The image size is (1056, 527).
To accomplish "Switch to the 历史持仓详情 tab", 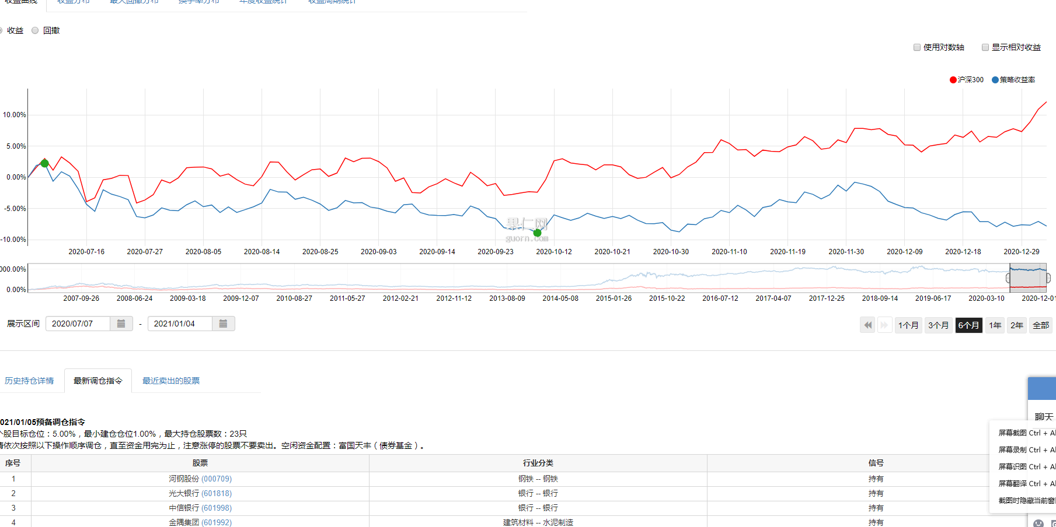I will 29,381.
